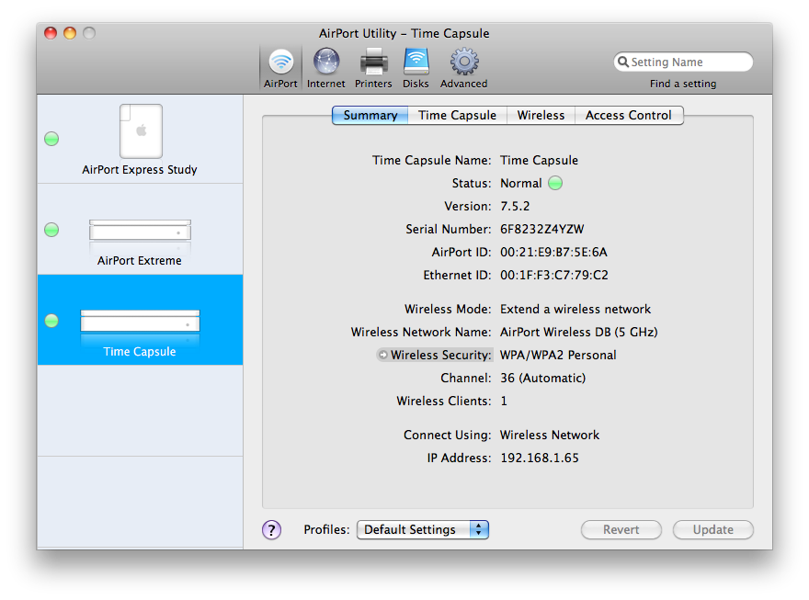Click the AirPort ID 00:21:E9:B7:5E:6A

point(553,252)
